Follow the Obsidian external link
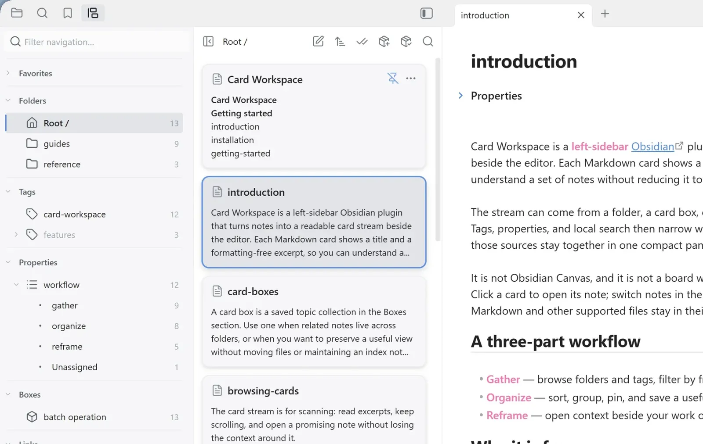This screenshot has height=444, width=703. (x=652, y=147)
